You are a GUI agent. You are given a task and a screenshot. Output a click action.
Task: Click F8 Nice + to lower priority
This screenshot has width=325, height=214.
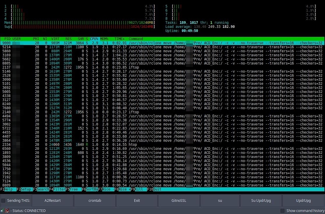pos(123,189)
